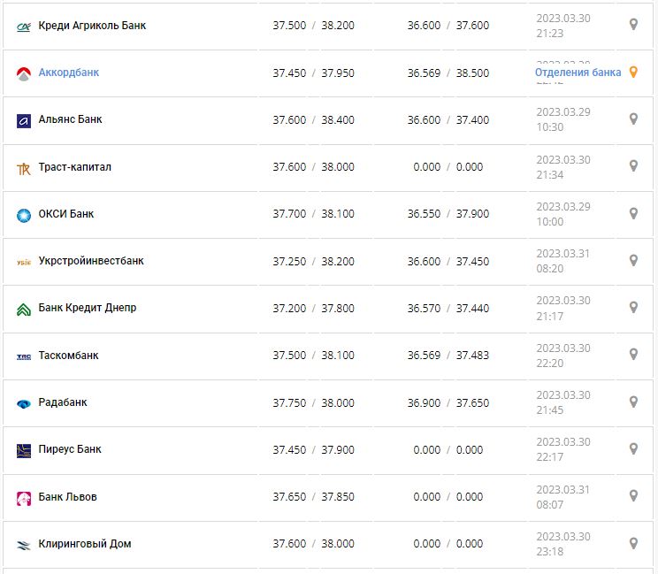
Task: Click the map pin for Клиринговый Дом
Action: pos(633,543)
